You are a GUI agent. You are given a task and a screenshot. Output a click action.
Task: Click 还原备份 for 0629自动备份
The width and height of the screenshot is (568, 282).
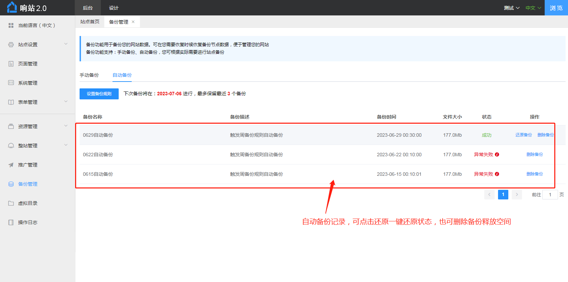523,135
